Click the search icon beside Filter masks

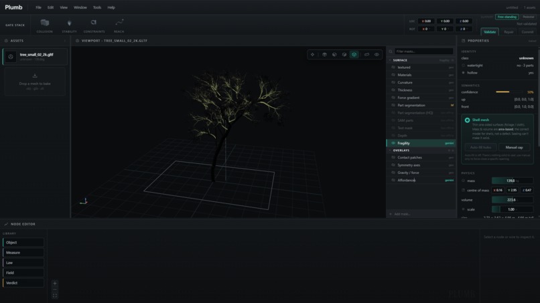391,52
